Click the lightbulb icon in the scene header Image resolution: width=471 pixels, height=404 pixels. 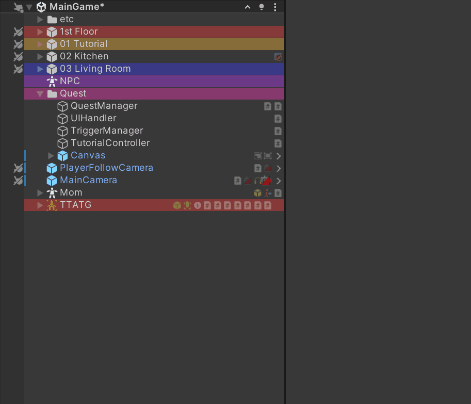tap(262, 7)
